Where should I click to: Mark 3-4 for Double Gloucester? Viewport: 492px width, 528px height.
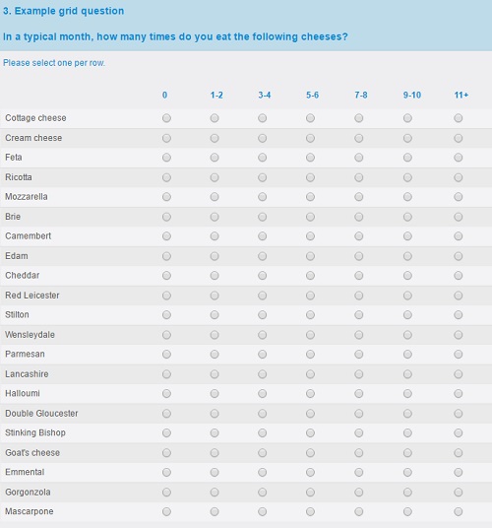(x=263, y=414)
